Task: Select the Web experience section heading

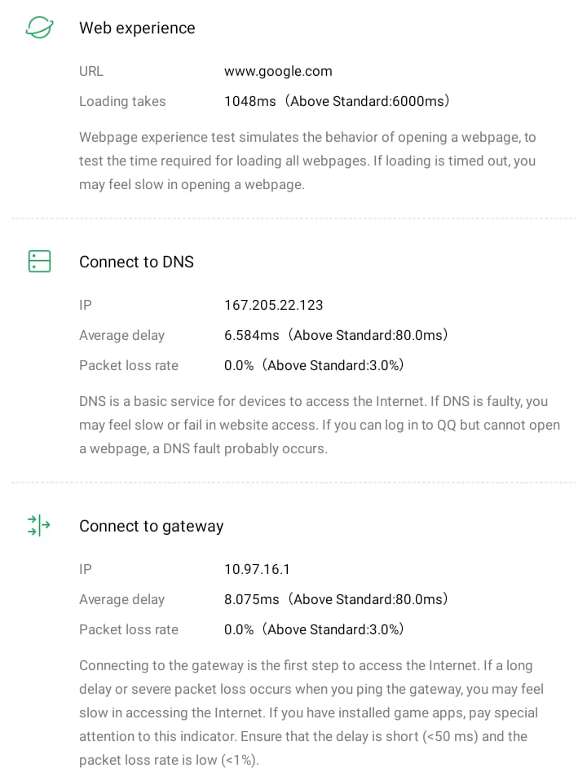Action: pos(137,28)
